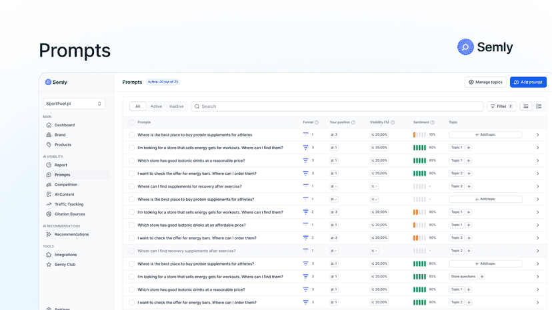Click the 10% orange sentiment bar

[419, 134]
